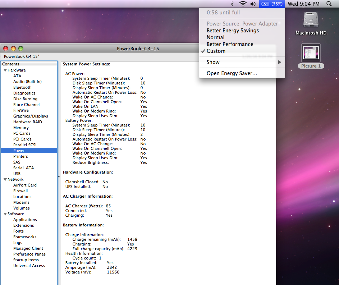
Task: Select Firewall under Network
Action: point(20,191)
